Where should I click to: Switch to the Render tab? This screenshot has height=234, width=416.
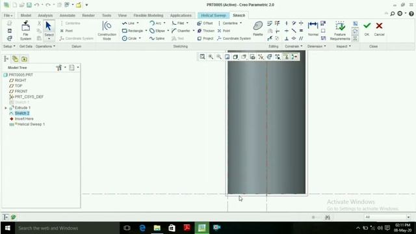pyautogui.click(x=88, y=16)
